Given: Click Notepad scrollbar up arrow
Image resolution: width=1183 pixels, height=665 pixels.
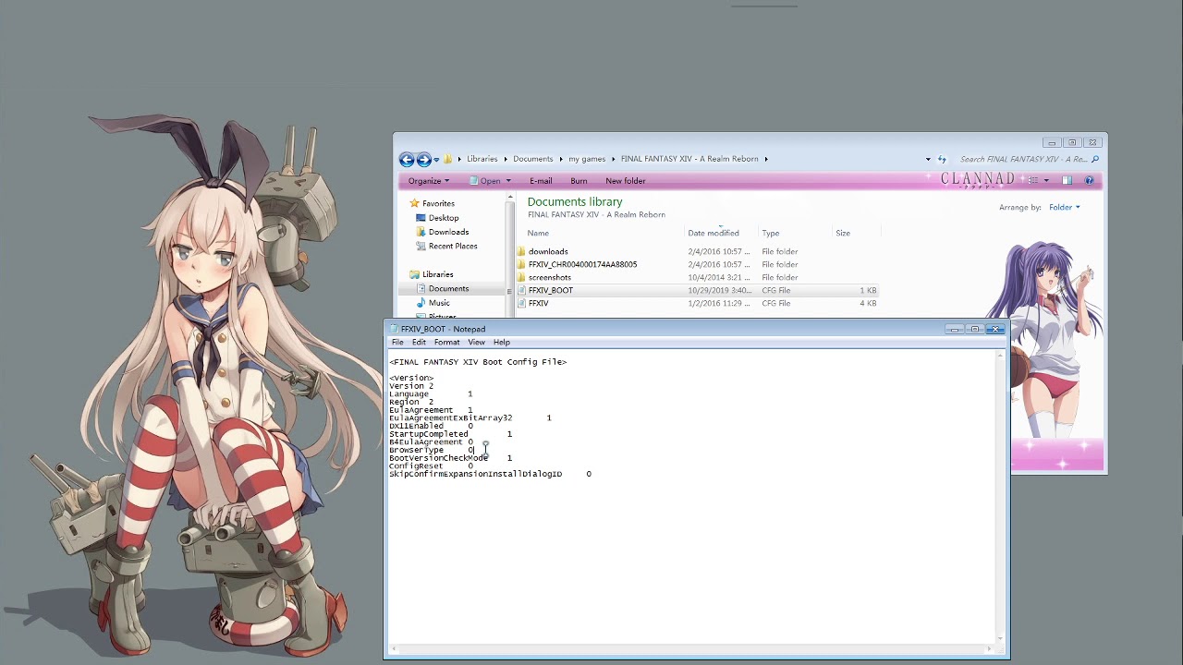Looking at the screenshot, I should coord(999,356).
